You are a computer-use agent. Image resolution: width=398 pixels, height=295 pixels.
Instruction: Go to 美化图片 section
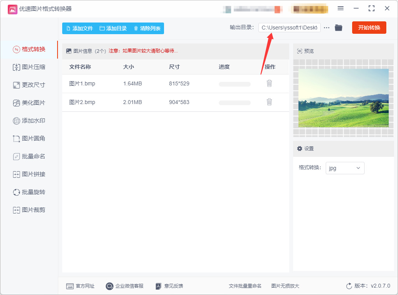pos(29,103)
